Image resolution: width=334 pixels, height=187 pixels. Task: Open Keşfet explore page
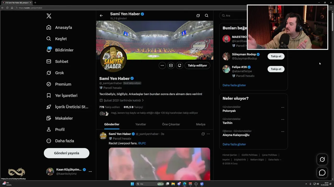coord(57,39)
